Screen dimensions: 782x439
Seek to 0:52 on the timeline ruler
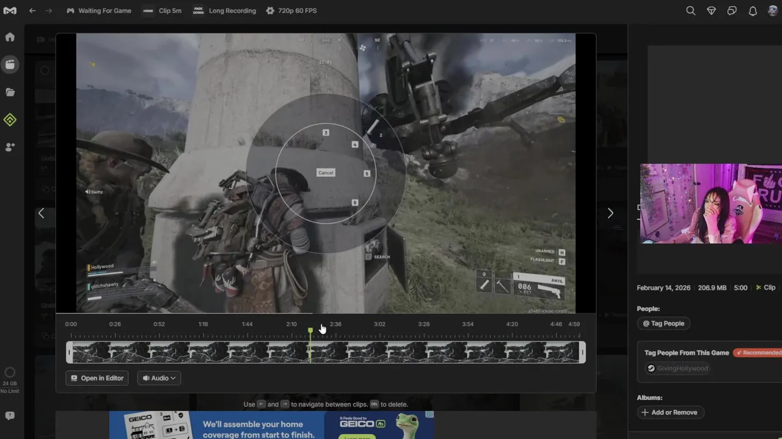[x=159, y=324]
